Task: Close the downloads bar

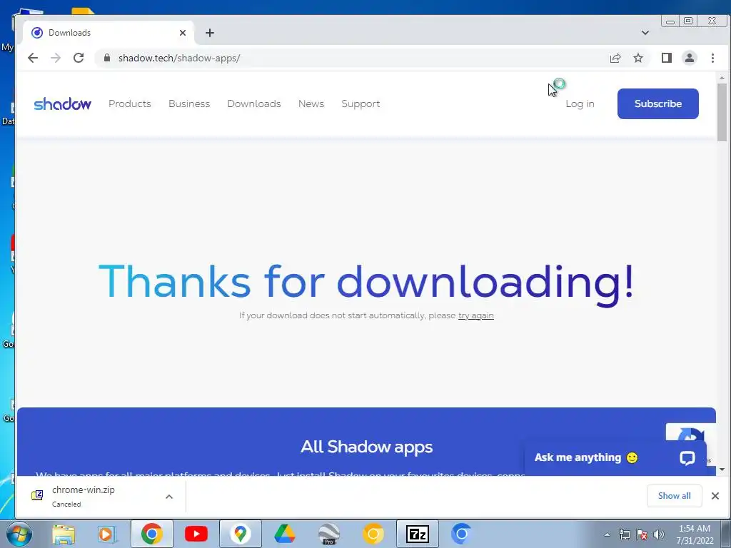Action: 715,496
